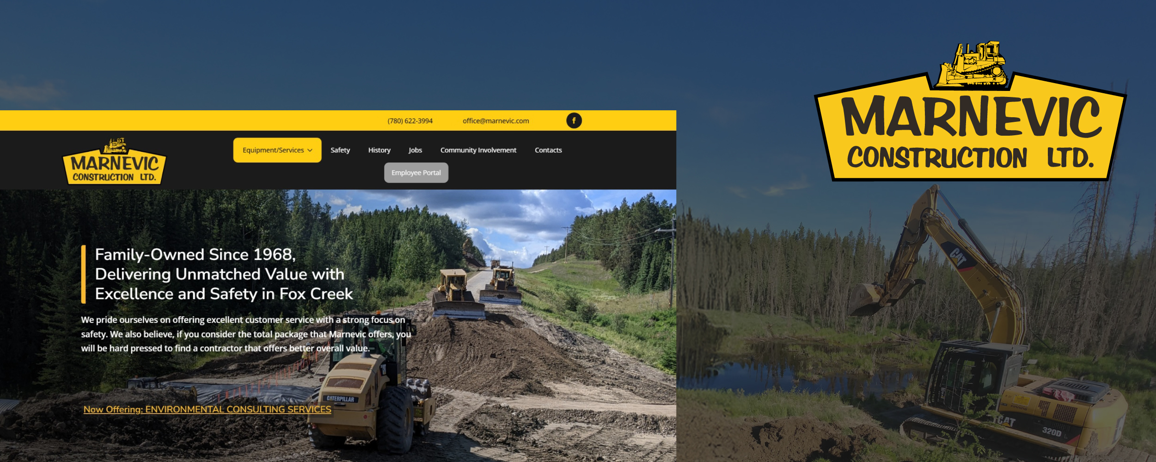Click the bulldozer emblem atop the large logo
This screenshot has height=462, width=1156.
point(973,65)
